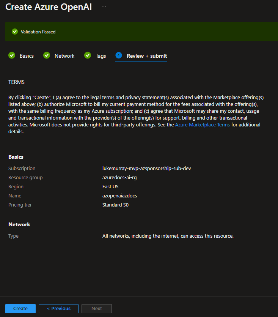
Task: Click the green checkmark beside Basics
Action: click(12, 55)
